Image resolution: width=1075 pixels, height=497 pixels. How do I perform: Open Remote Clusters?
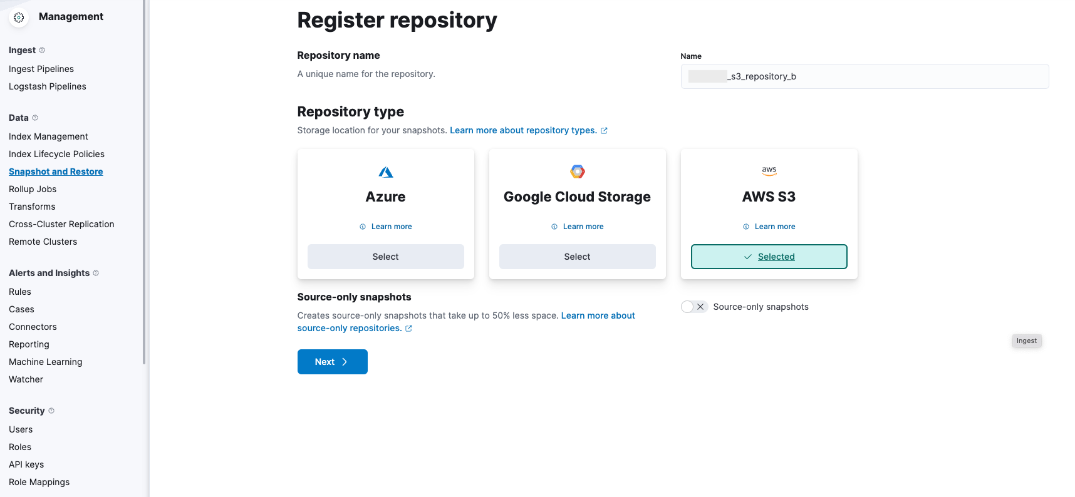point(43,242)
